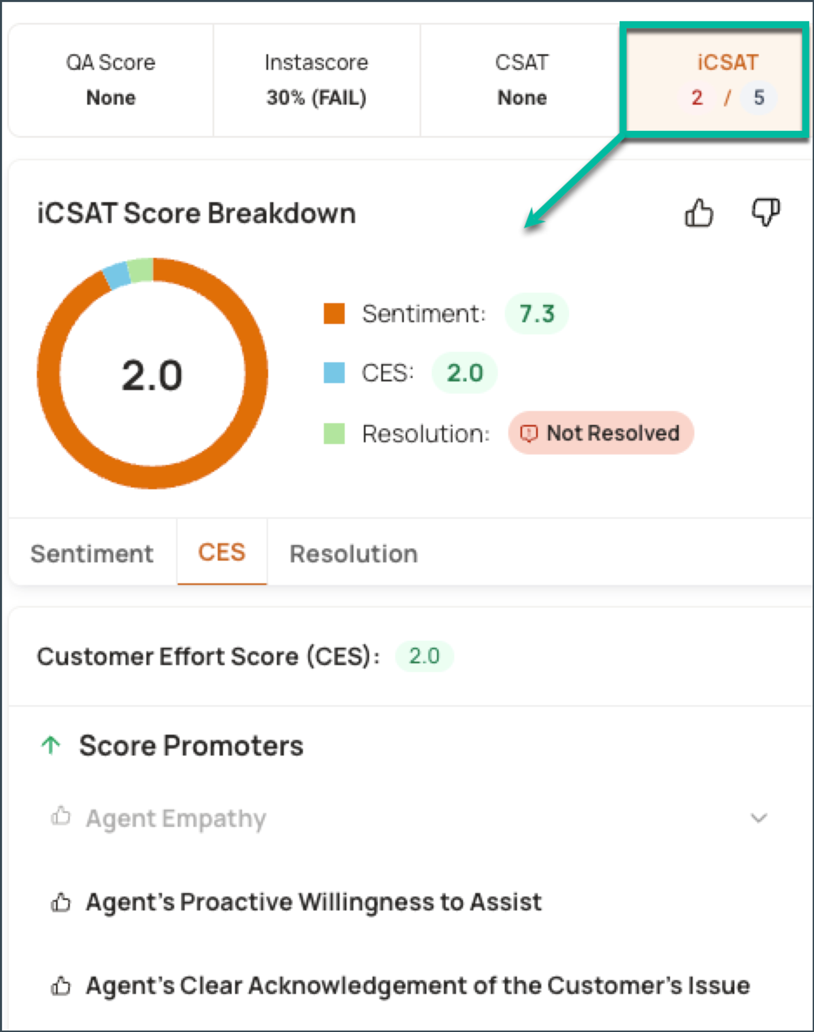
Task: Click the blue CES legend swatch
Action: coord(334,373)
